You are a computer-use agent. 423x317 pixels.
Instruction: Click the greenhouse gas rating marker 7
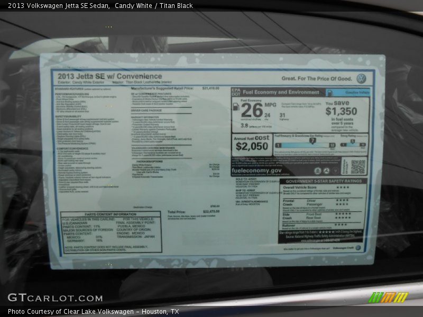click(x=312, y=141)
